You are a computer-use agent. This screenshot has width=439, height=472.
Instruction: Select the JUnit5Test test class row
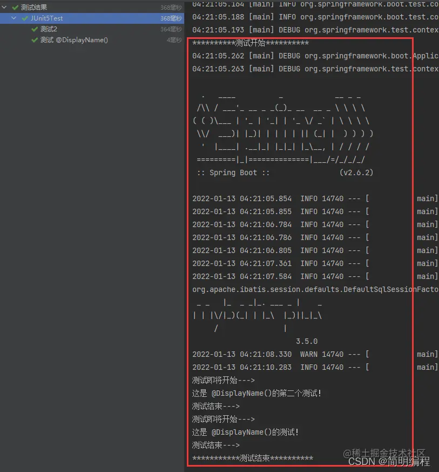point(92,18)
